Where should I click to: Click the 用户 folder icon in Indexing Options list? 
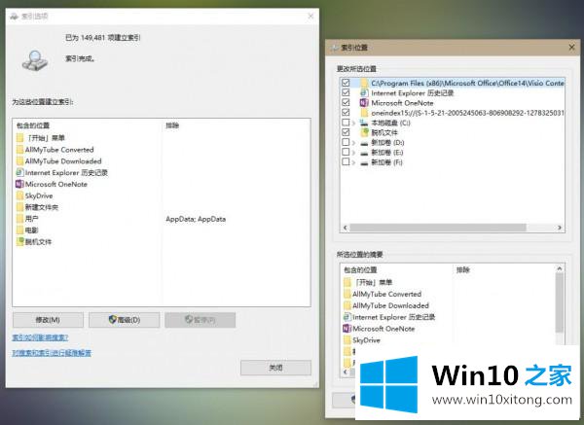coord(19,219)
